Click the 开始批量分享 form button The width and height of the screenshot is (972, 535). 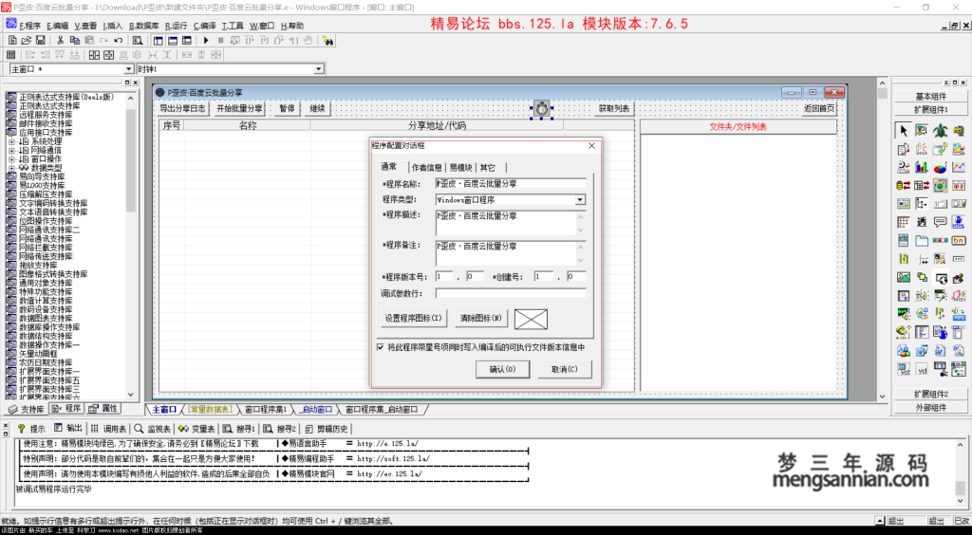coord(239,109)
